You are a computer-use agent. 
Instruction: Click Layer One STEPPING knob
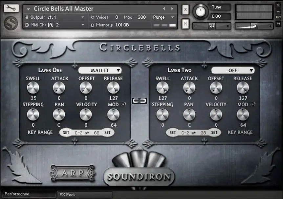tap(33, 115)
